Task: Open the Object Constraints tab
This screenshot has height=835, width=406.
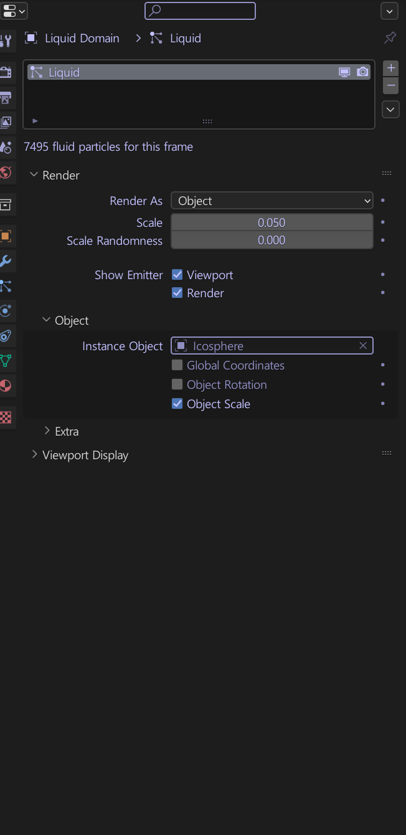Action: [x=6, y=336]
